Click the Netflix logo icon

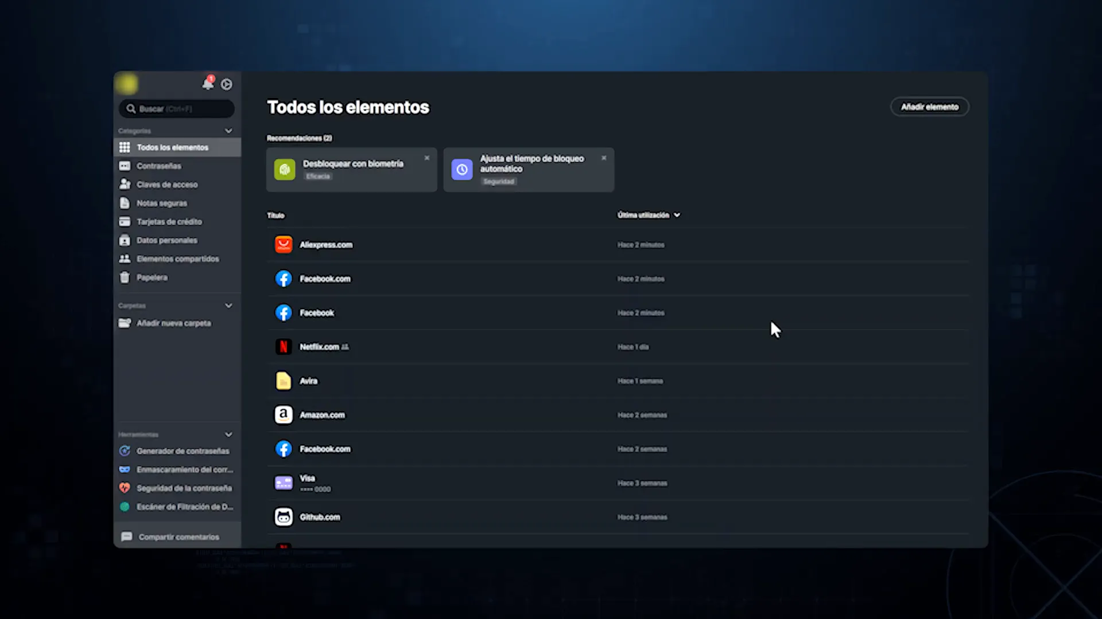284,347
